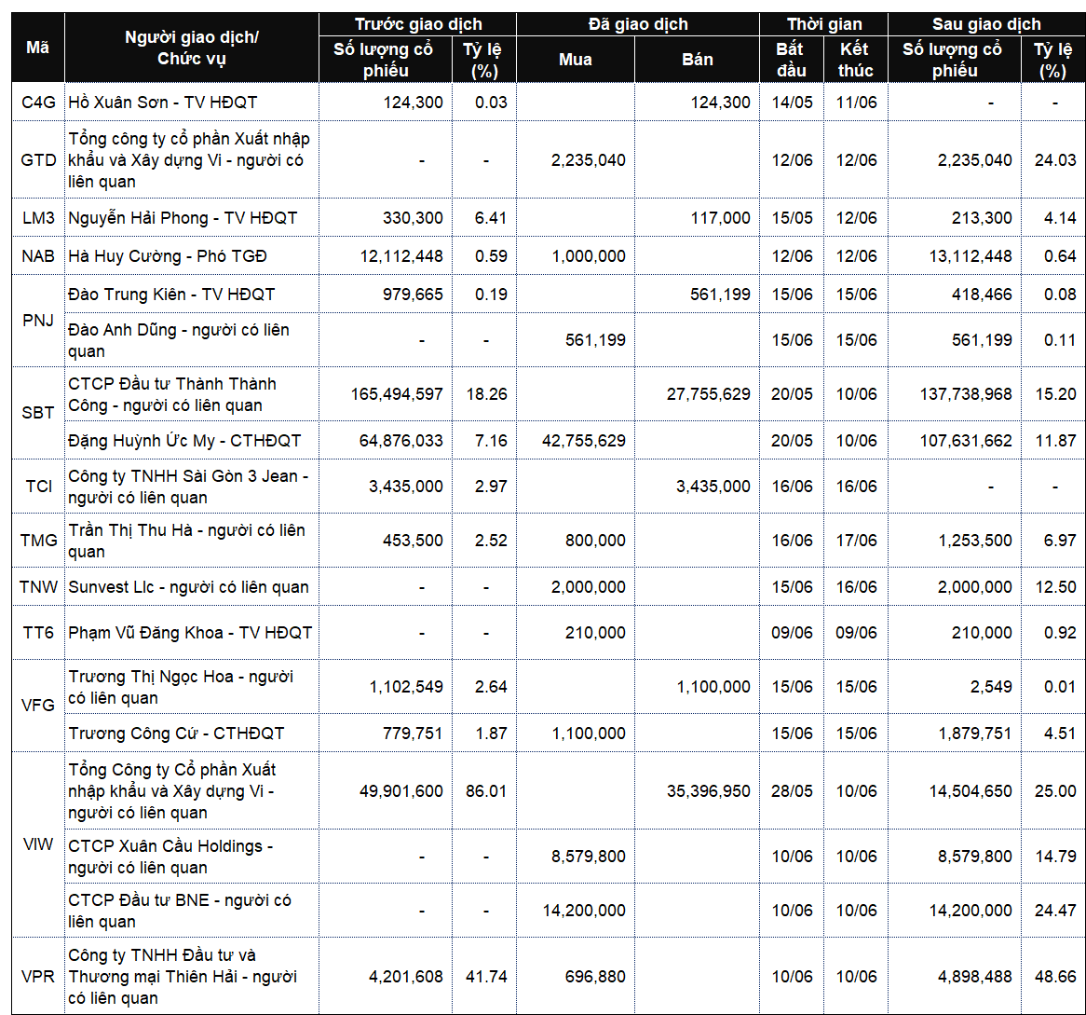The image size is (1086, 1015).
Task: Select the 48.66 percentage for VPR
Action: tap(1055, 976)
